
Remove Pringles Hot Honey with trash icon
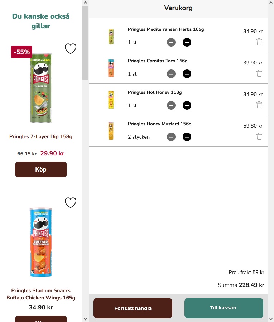[259, 105]
